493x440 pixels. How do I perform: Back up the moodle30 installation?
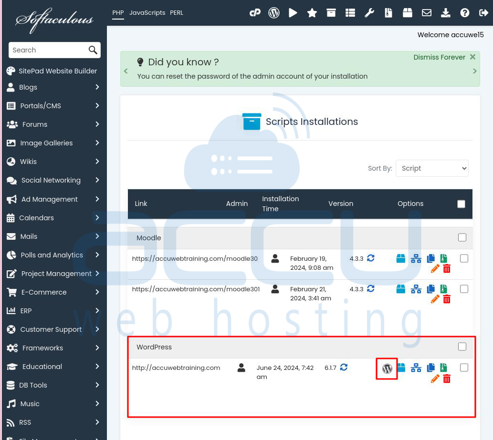pyautogui.click(x=444, y=258)
